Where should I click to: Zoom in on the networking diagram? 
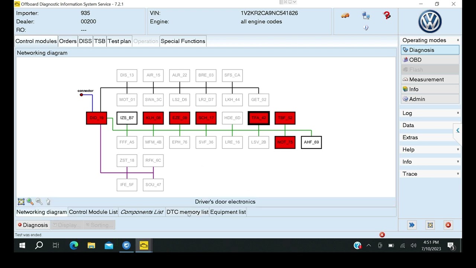[x=30, y=201]
